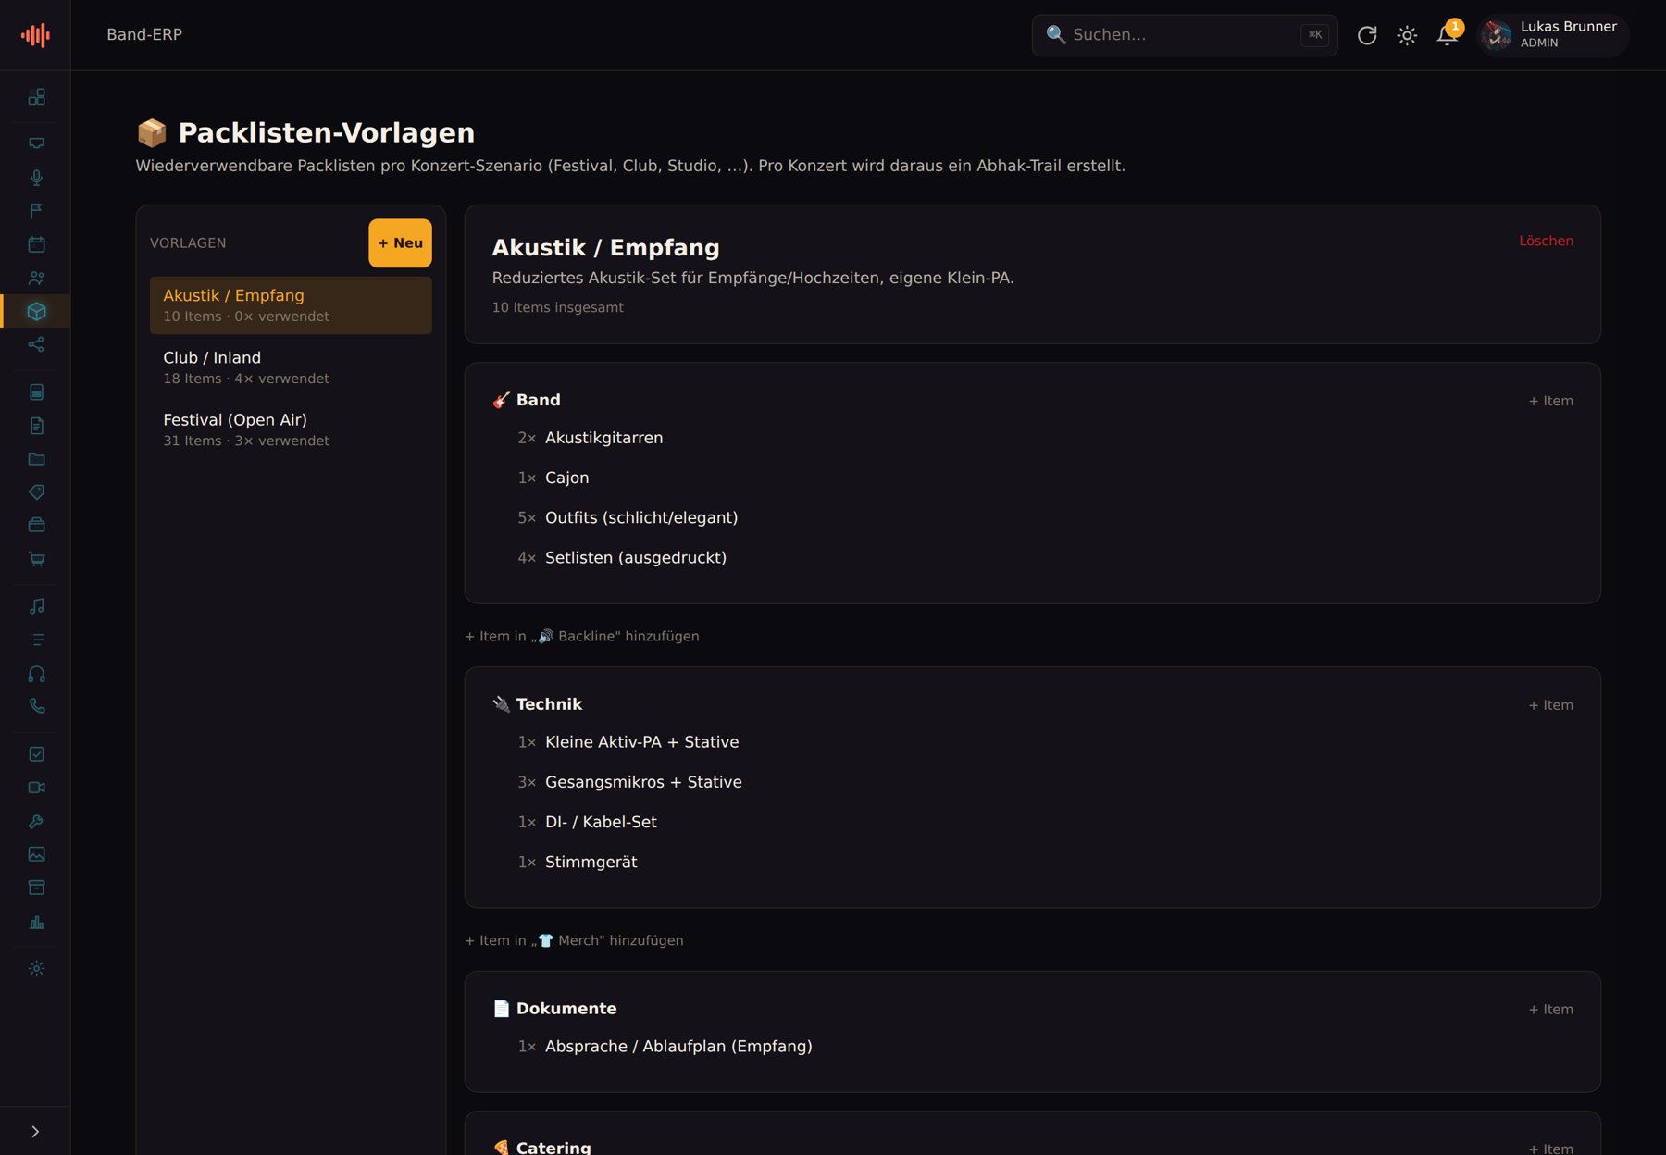Viewport: 1666px width, 1155px height.
Task: Open the microphone icon in sidebar
Action: (x=36, y=178)
